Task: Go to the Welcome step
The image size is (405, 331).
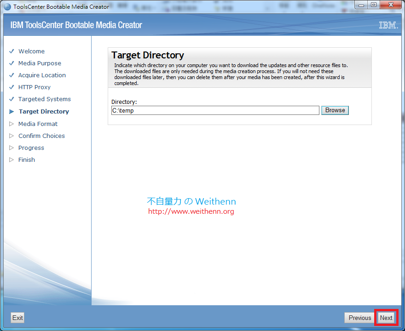Action: click(x=31, y=51)
